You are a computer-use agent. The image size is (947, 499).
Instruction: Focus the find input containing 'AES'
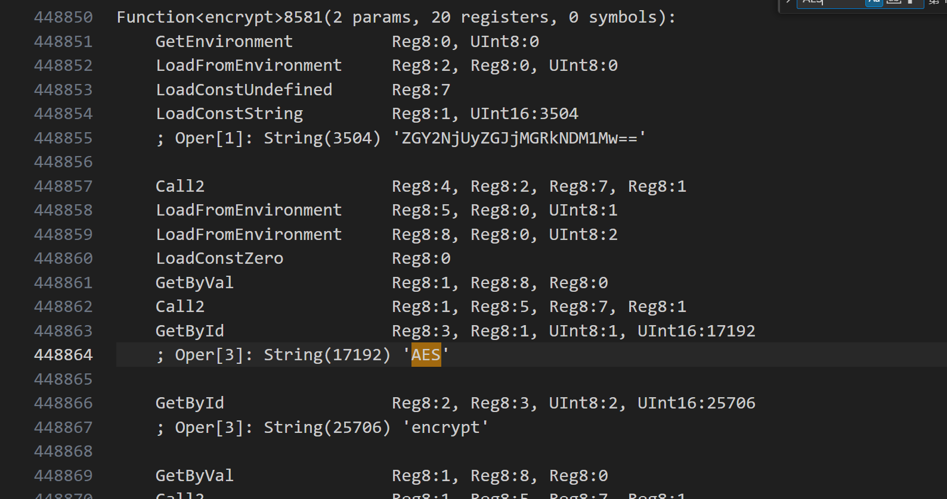tap(829, 2)
